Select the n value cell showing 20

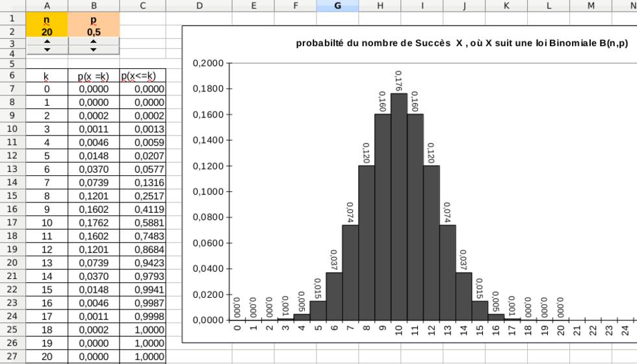[47, 32]
